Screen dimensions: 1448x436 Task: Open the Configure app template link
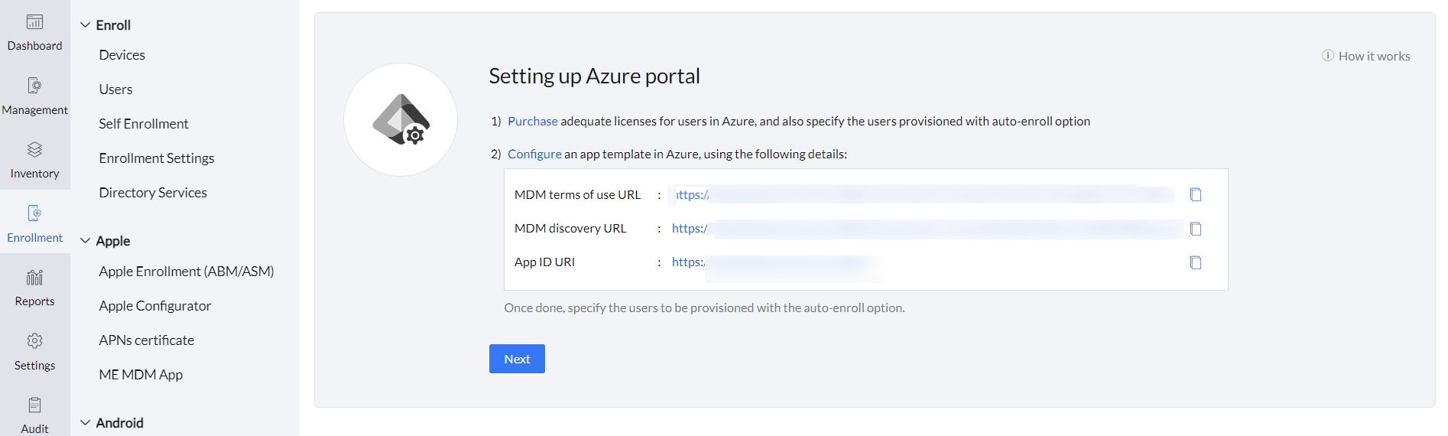(534, 155)
